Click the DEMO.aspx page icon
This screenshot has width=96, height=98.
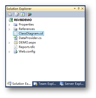coord(16,42)
